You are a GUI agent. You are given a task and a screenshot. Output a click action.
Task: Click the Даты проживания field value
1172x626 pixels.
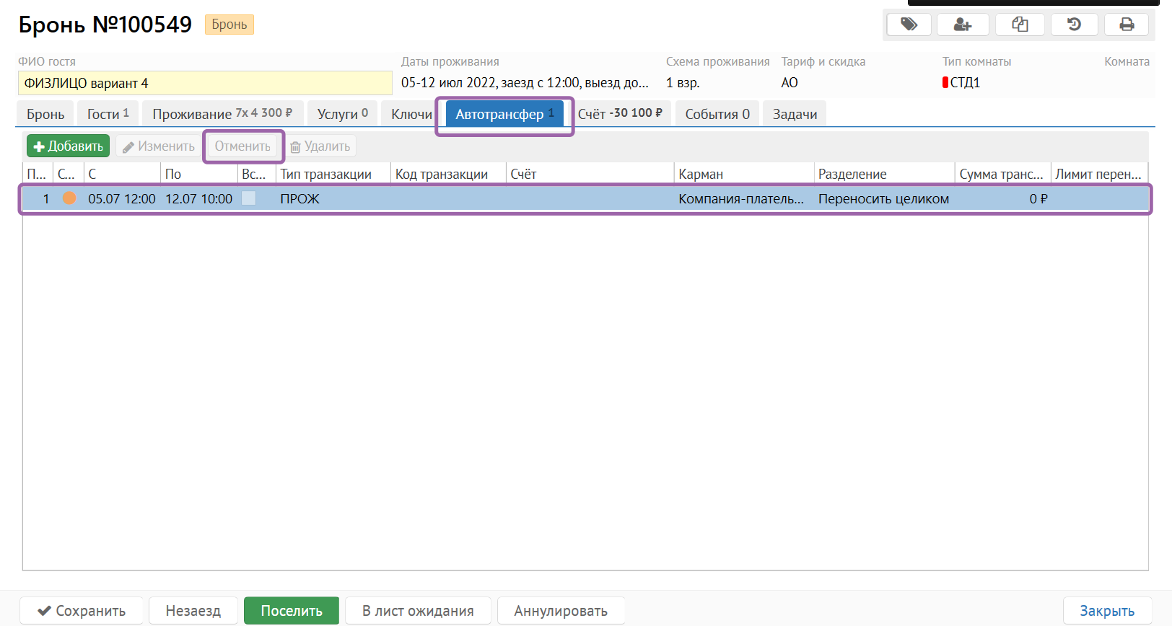coord(525,83)
